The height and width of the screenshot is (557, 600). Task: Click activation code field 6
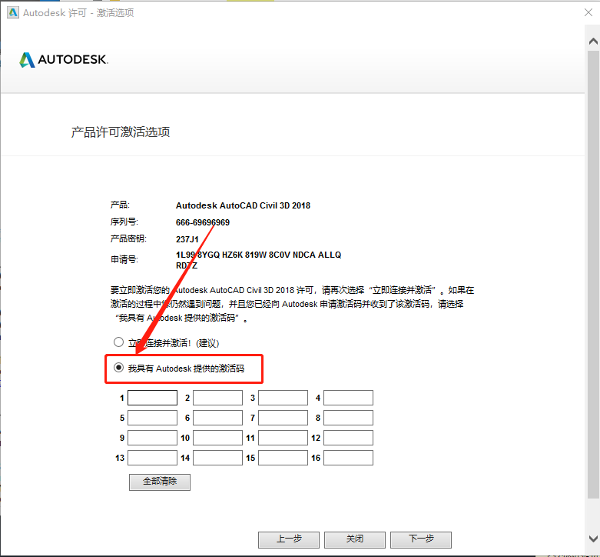[x=217, y=418]
